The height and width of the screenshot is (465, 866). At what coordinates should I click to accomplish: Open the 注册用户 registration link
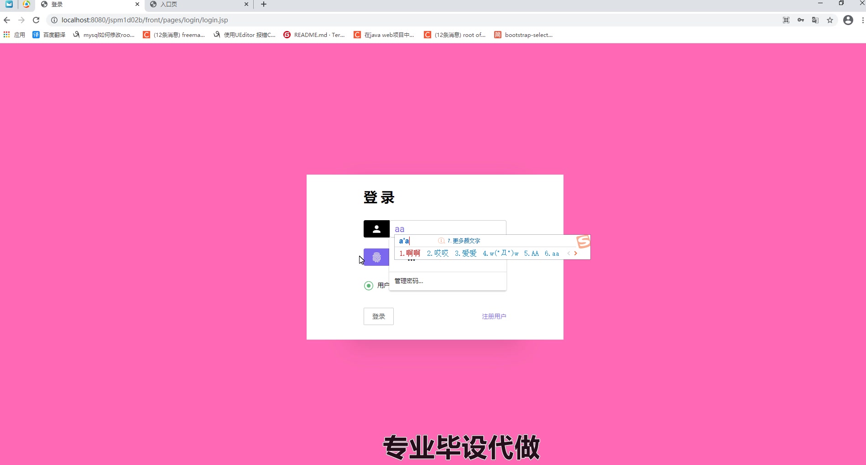point(494,316)
